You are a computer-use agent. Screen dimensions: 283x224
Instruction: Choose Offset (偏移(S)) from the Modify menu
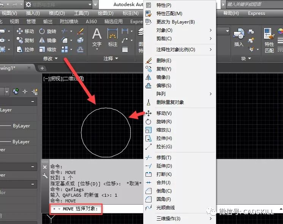(180, 86)
